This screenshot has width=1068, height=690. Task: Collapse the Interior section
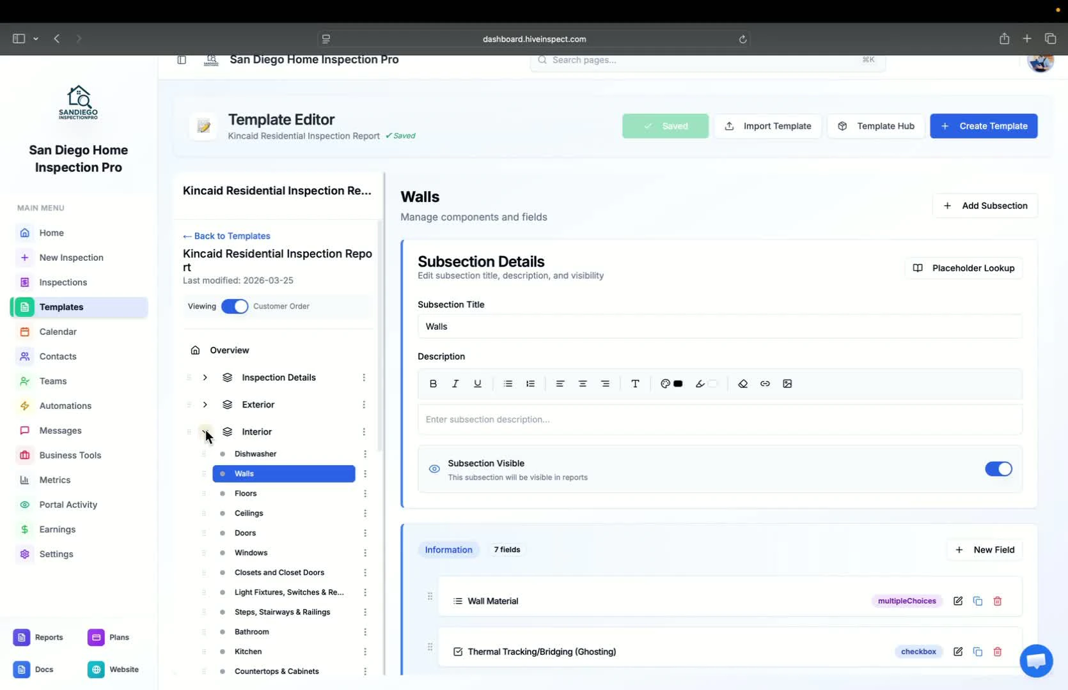(x=205, y=432)
